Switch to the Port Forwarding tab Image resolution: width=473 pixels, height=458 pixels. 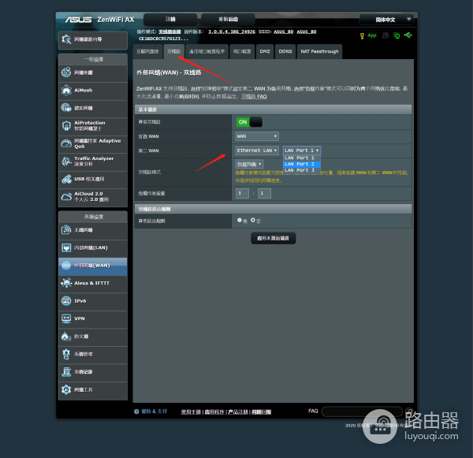tap(242, 51)
